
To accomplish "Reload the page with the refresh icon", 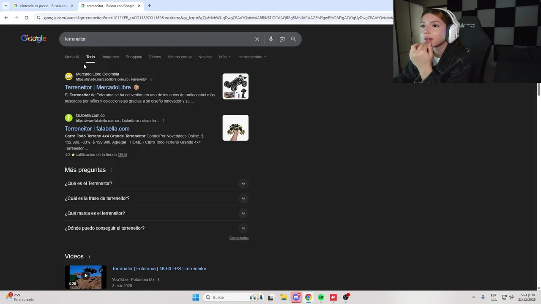I will (26, 18).
